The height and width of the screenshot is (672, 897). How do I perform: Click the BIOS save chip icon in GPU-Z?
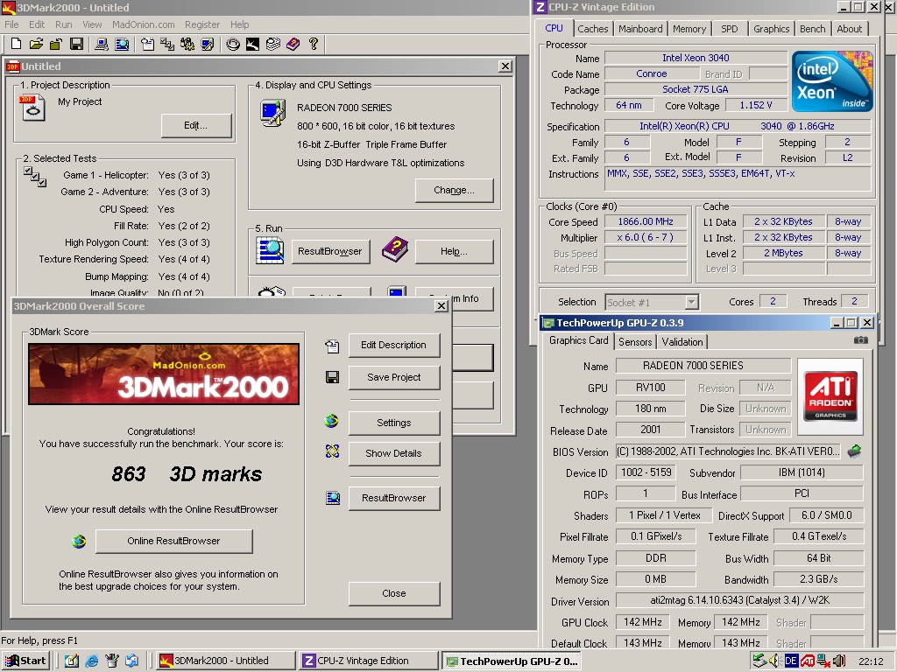pyautogui.click(x=855, y=451)
